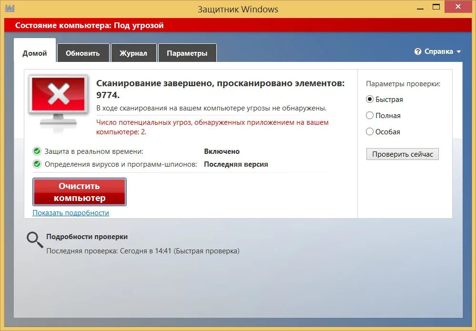
Task: Click the Защитник Windows window title
Action: tap(238, 10)
